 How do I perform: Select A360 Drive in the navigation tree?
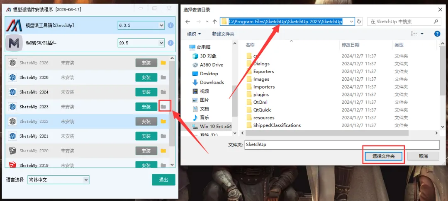(x=208, y=65)
